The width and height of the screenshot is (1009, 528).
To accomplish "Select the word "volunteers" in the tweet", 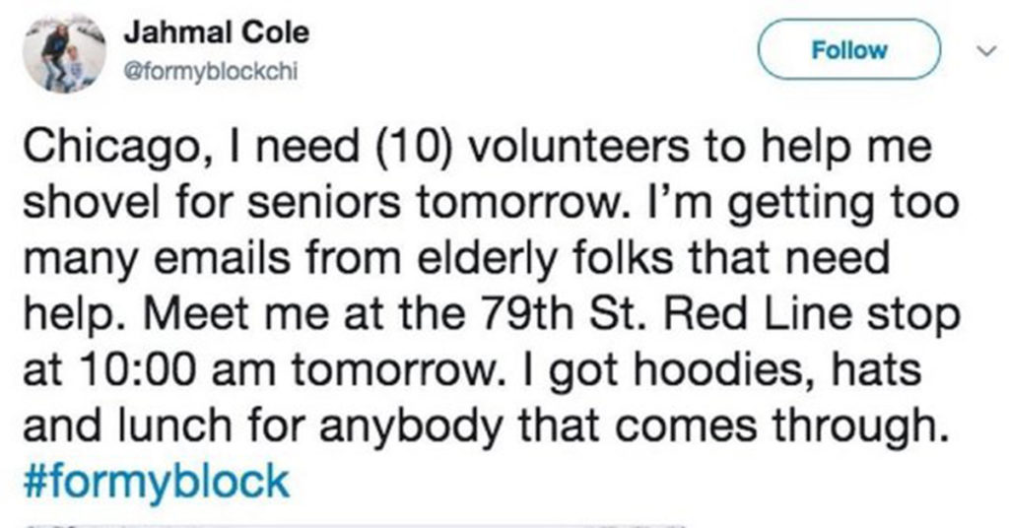I will click(577, 146).
